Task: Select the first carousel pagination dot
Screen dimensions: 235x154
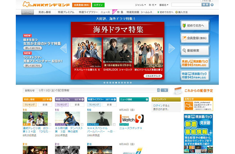Action: (x=104, y=83)
